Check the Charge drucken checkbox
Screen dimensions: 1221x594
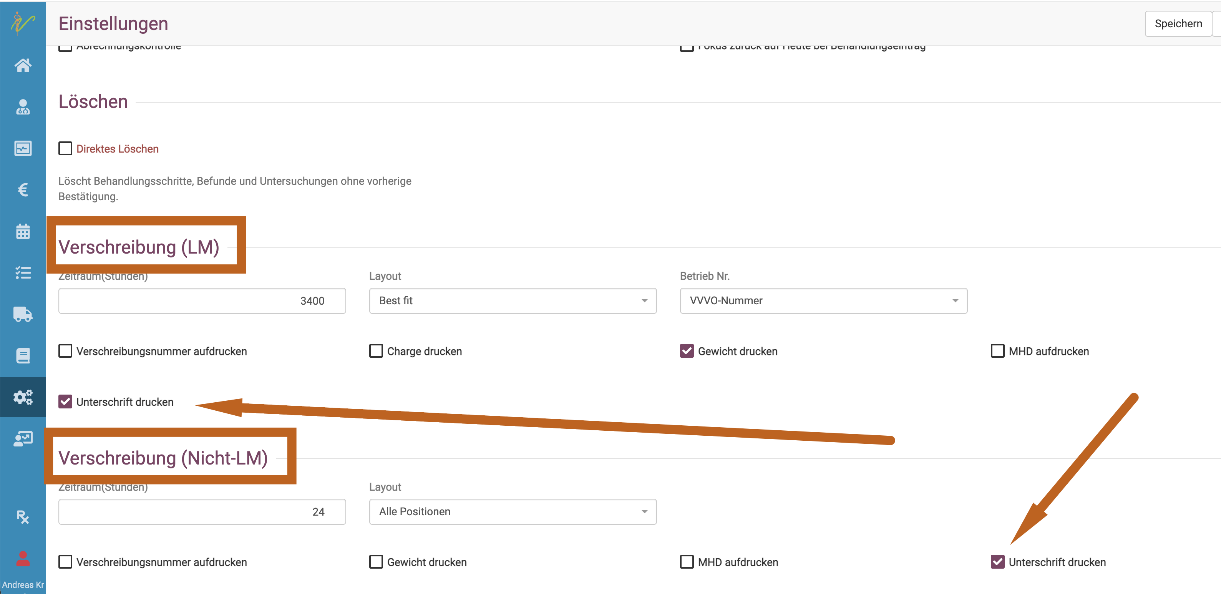click(x=376, y=351)
